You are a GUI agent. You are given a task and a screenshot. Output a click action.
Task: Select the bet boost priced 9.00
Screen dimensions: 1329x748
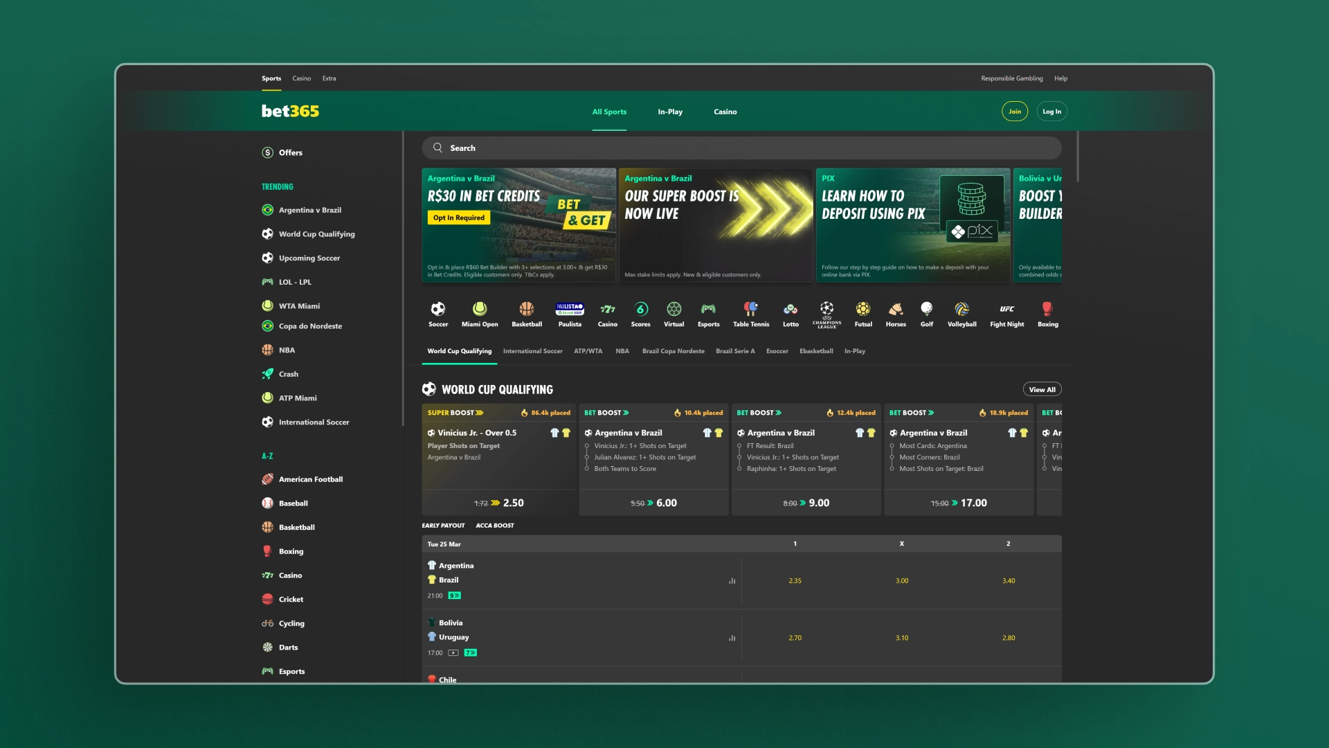point(806,503)
